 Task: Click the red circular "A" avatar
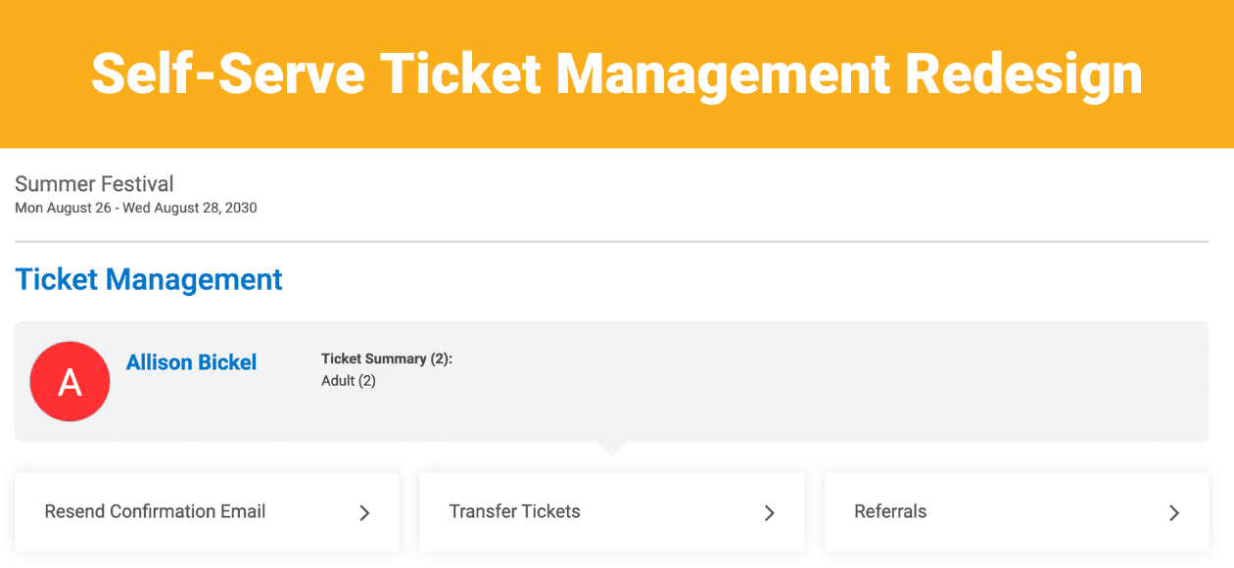click(x=70, y=382)
